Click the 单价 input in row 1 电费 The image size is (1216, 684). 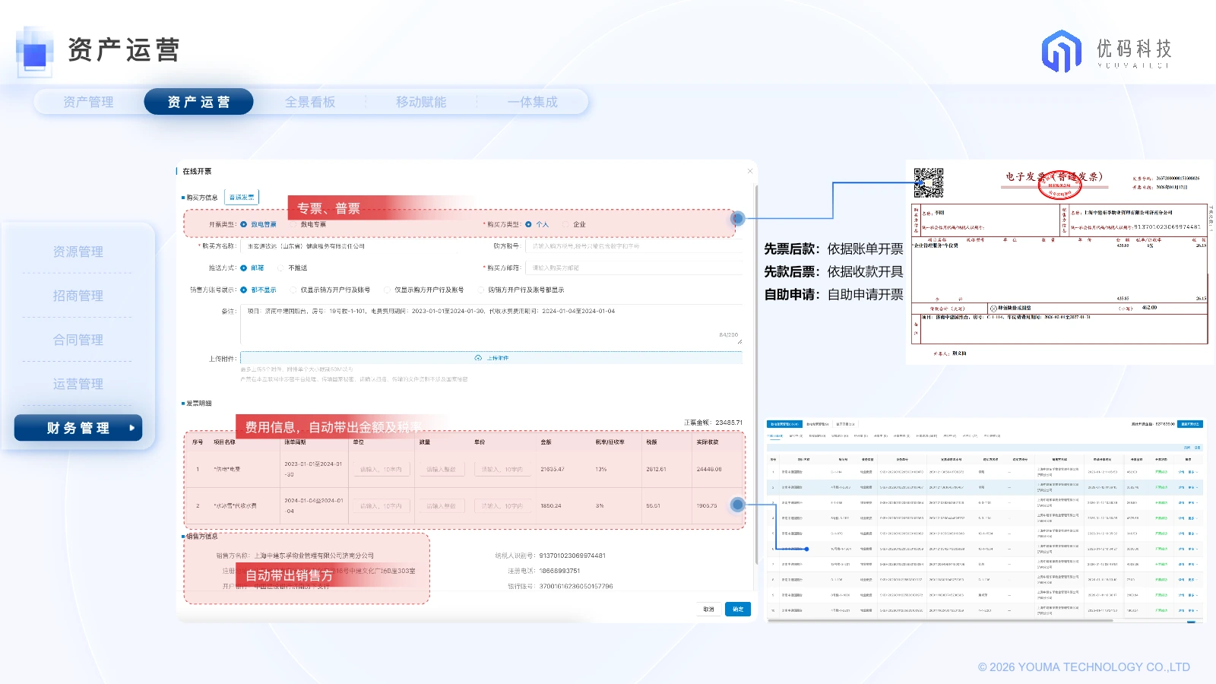point(502,469)
